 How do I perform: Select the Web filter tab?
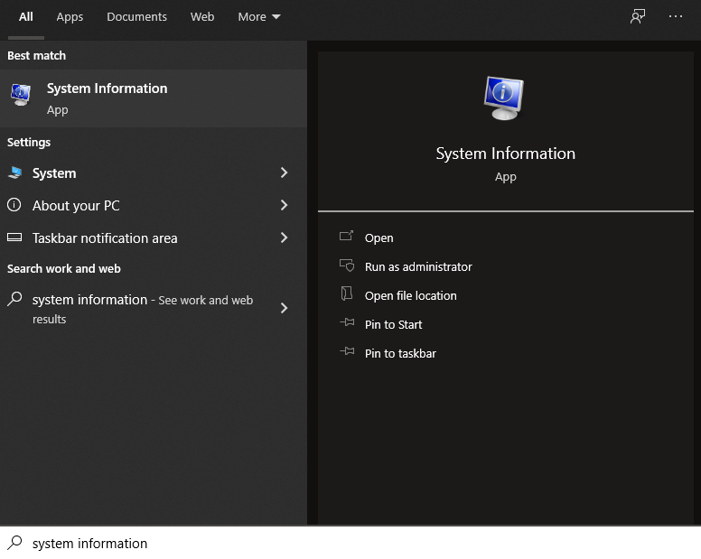pos(202,17)
